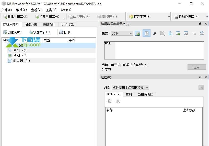Switch to the 当前数据库 tab
The image size is (209, 146).
click(145, 94)
